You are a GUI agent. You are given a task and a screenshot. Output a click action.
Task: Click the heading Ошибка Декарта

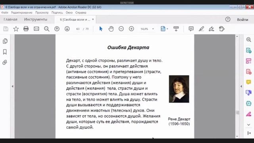(x=128, y=48)
